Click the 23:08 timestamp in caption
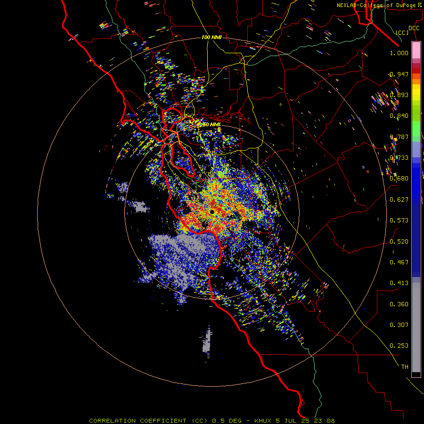Image resolution: width=424 pixels, height=424 pixels. coord(325,421)
